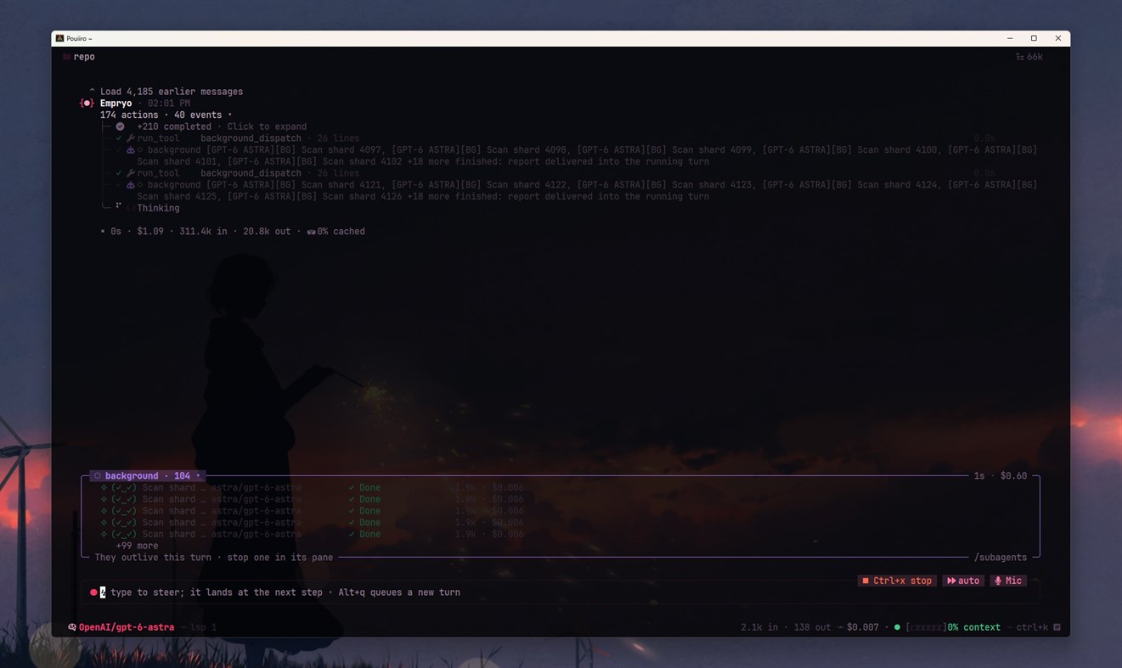The image size is (1122, 668).
Task: Open the background row mentioning Scan shard 4097
Action: (586, 155)
